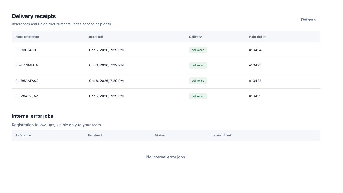Select flare reference FL-33024631
343x193 pixels.
click(x=27, y=50)
